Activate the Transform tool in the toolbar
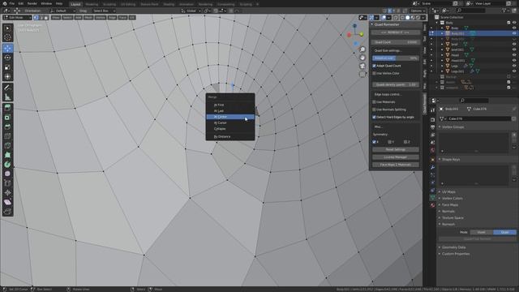 (x=7, y=77)
